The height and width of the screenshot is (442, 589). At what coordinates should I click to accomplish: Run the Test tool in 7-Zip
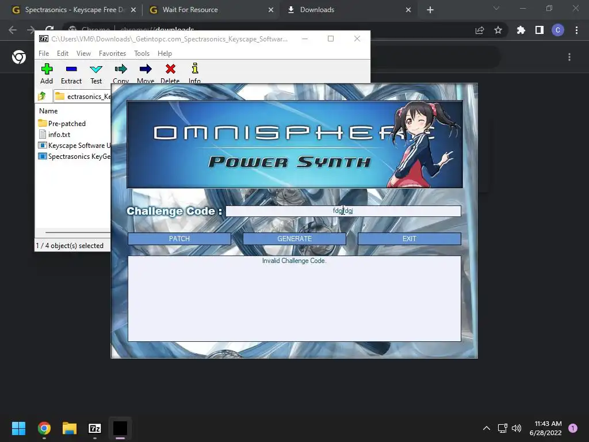click(x=96, y=74)
